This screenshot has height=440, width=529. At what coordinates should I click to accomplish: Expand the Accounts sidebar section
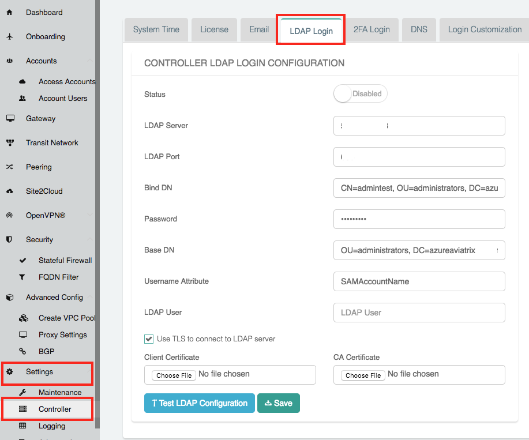(x=42, y=61)
